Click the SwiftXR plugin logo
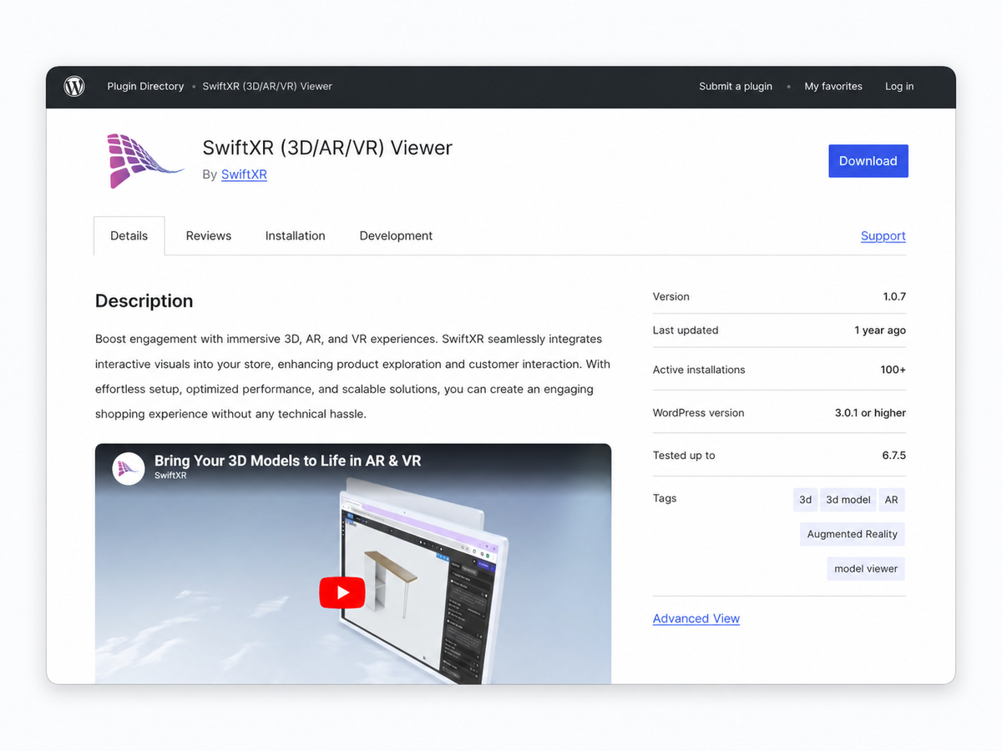This screenshot has height=751, width=1002. (x=145, y=160)
